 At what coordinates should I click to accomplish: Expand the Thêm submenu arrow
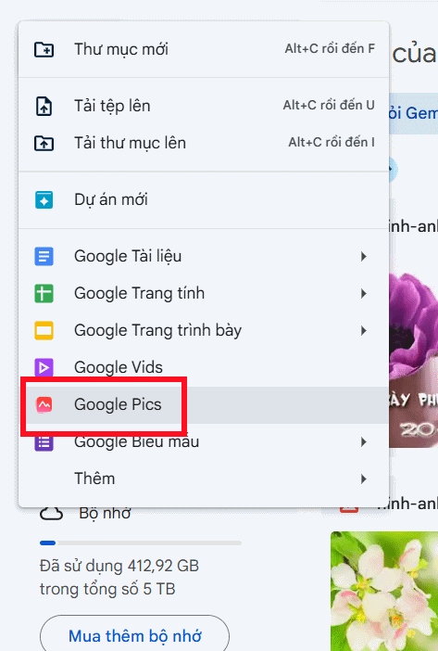363,479
